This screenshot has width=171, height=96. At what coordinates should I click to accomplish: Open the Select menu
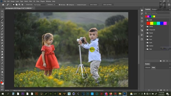coord(26,1)
